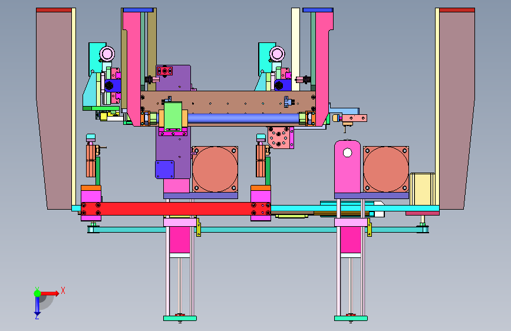The image size is (511, 331).
Task: Click the red X axis arrow of the triad
Action: (x=50, y=293)
